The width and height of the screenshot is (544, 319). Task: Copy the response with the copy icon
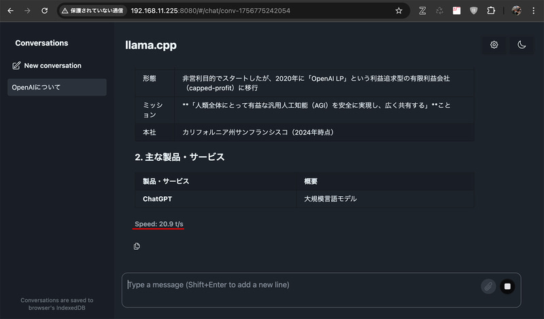pyautogui.click(x=137, y=246)
